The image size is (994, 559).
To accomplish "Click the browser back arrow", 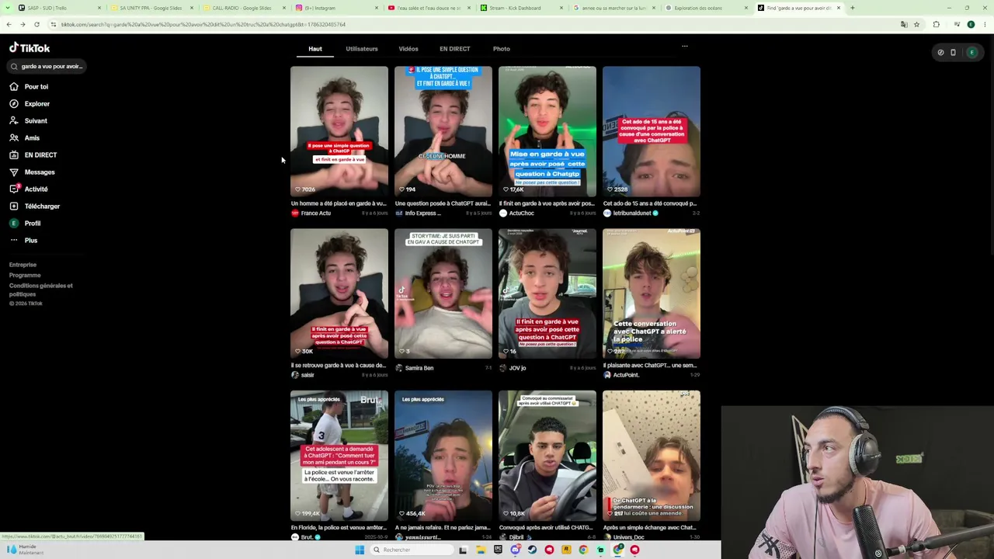I will point(9,24).
